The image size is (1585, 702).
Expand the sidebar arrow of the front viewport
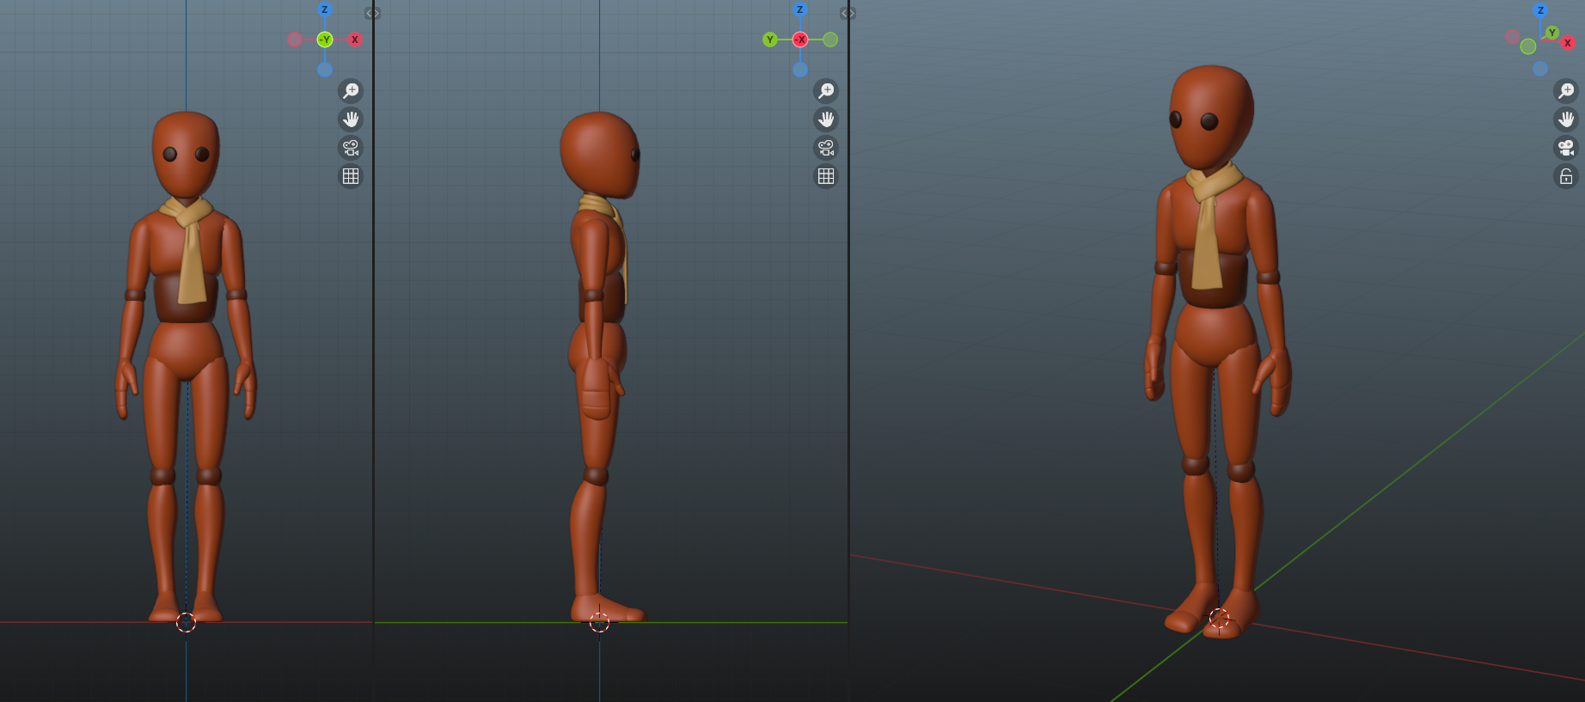(372, 13)
